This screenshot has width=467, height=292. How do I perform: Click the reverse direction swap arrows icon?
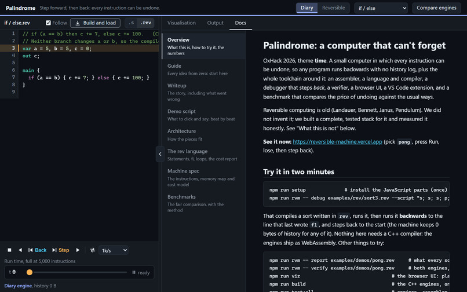[93, 250]
